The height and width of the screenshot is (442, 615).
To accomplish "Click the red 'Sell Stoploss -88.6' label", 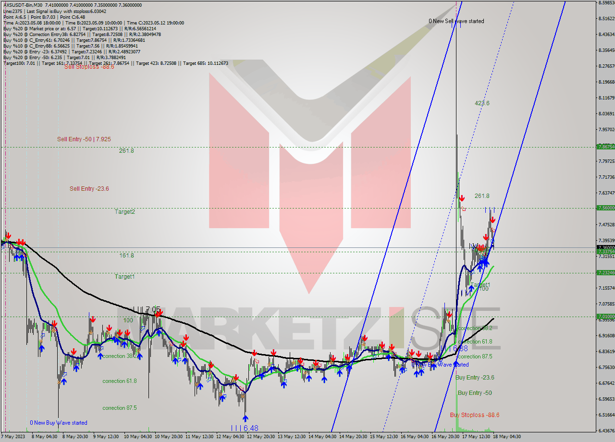I will (89, 67).
